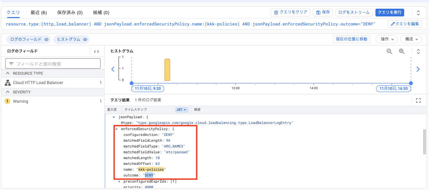
Task: Open the 候補 (0) tab
Action: click(x=101, y=13)
